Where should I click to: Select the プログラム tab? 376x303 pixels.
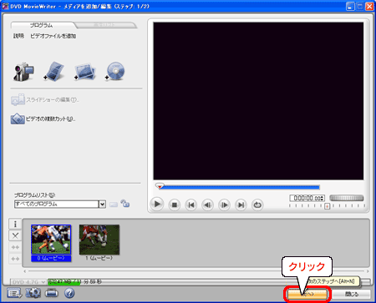41,25
